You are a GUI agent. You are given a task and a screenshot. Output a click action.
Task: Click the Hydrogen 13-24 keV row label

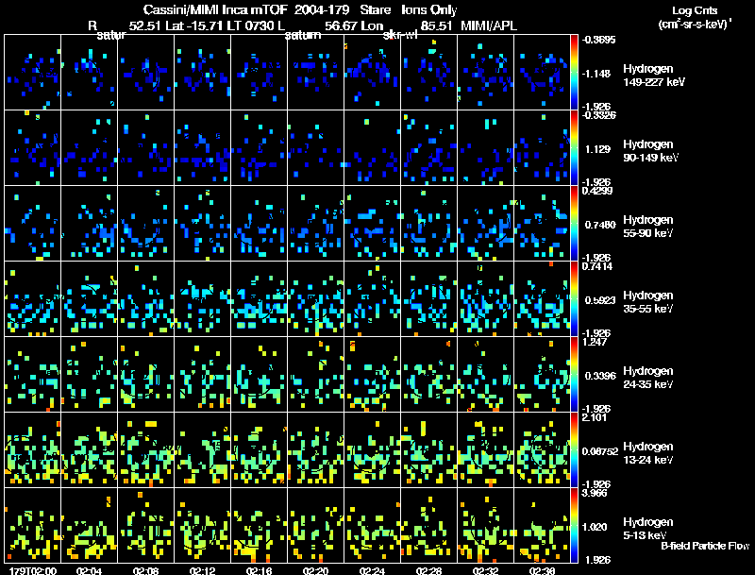pyautogui.click(x=648, y=453)
